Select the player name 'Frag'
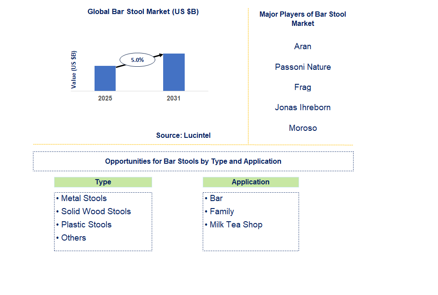The height and width of the screenshot is (295, 438). tap(303, 87)
